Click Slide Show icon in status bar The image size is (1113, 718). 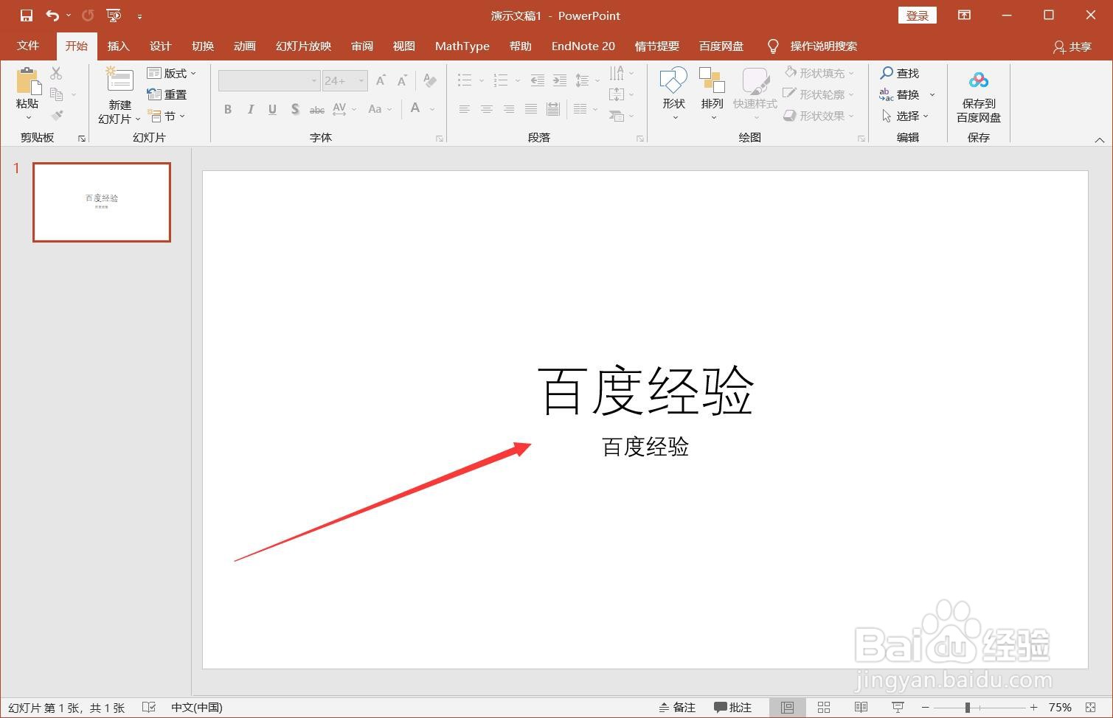click(898, 707)
